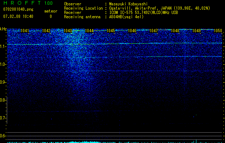
Task: Click the 1041 time marker
Action: point(25,31)
